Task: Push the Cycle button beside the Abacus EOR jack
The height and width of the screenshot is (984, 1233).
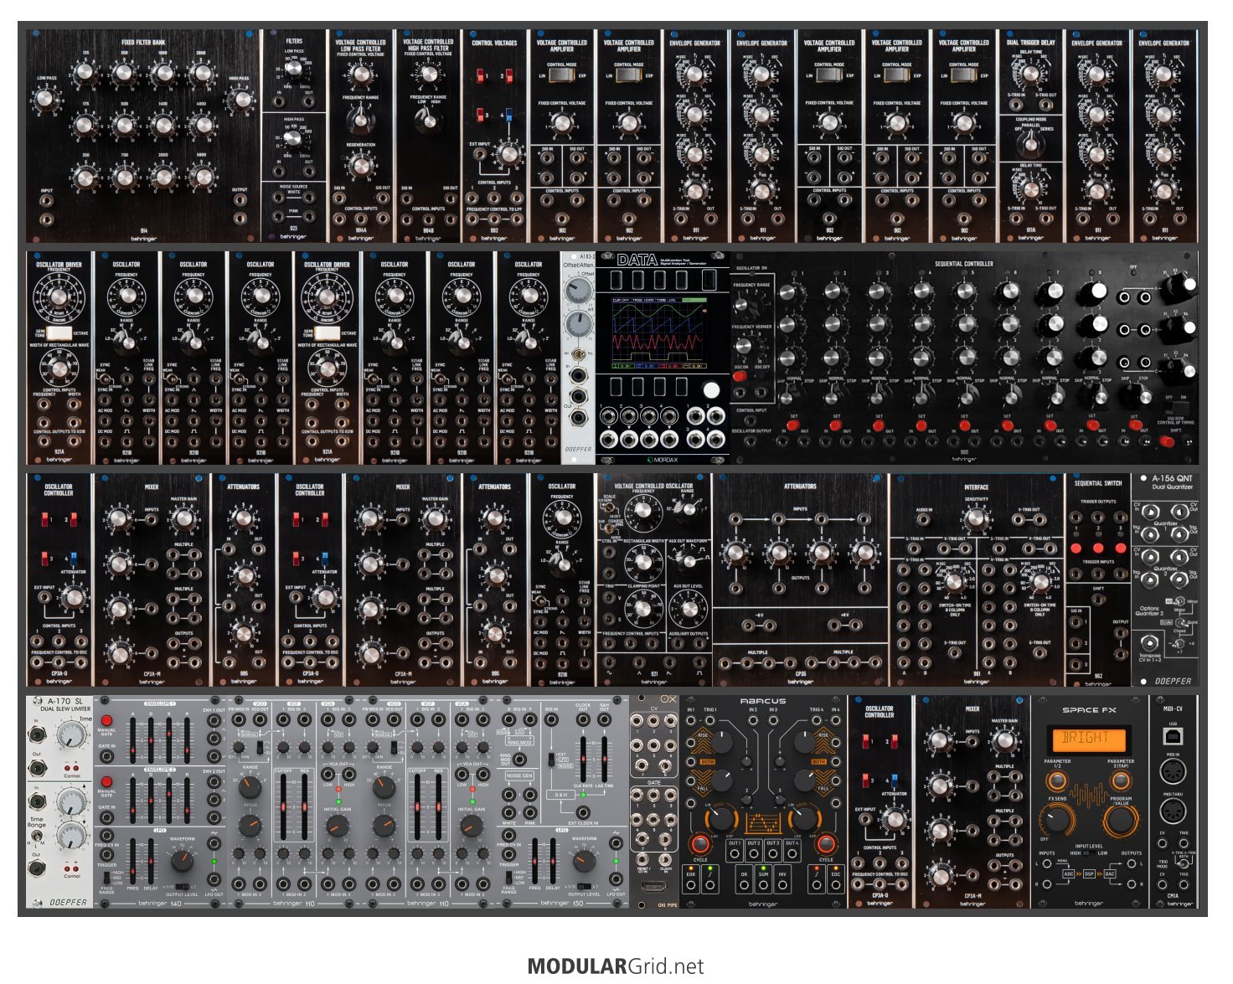Action: [x=700, y=843]
